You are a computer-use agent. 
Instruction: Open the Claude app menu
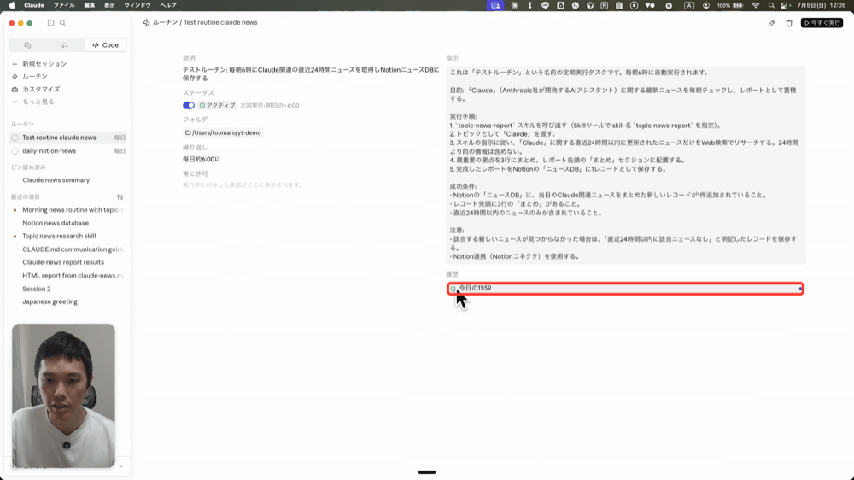point(34,5)
